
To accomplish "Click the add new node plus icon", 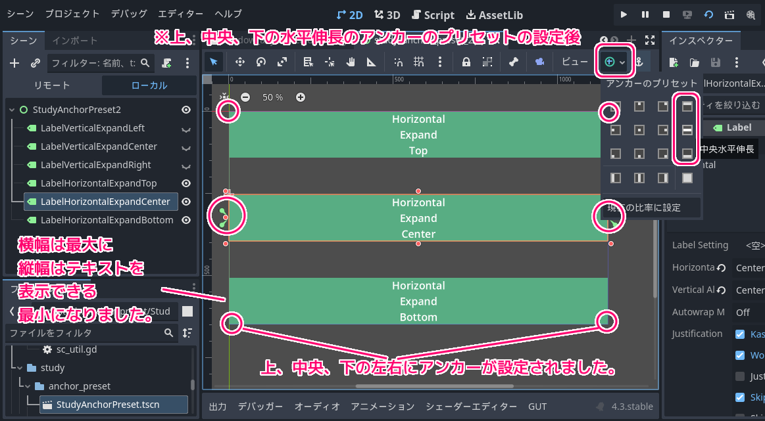I will point(14,63).
